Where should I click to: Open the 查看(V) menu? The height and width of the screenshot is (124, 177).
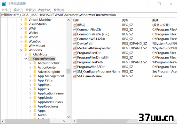point(30,10)
